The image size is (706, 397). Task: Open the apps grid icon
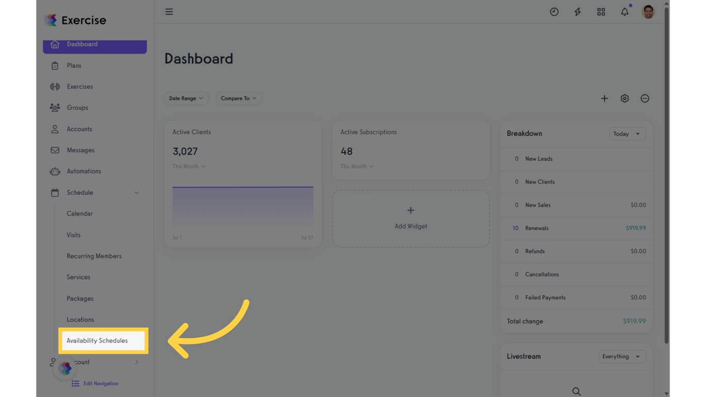601,11
